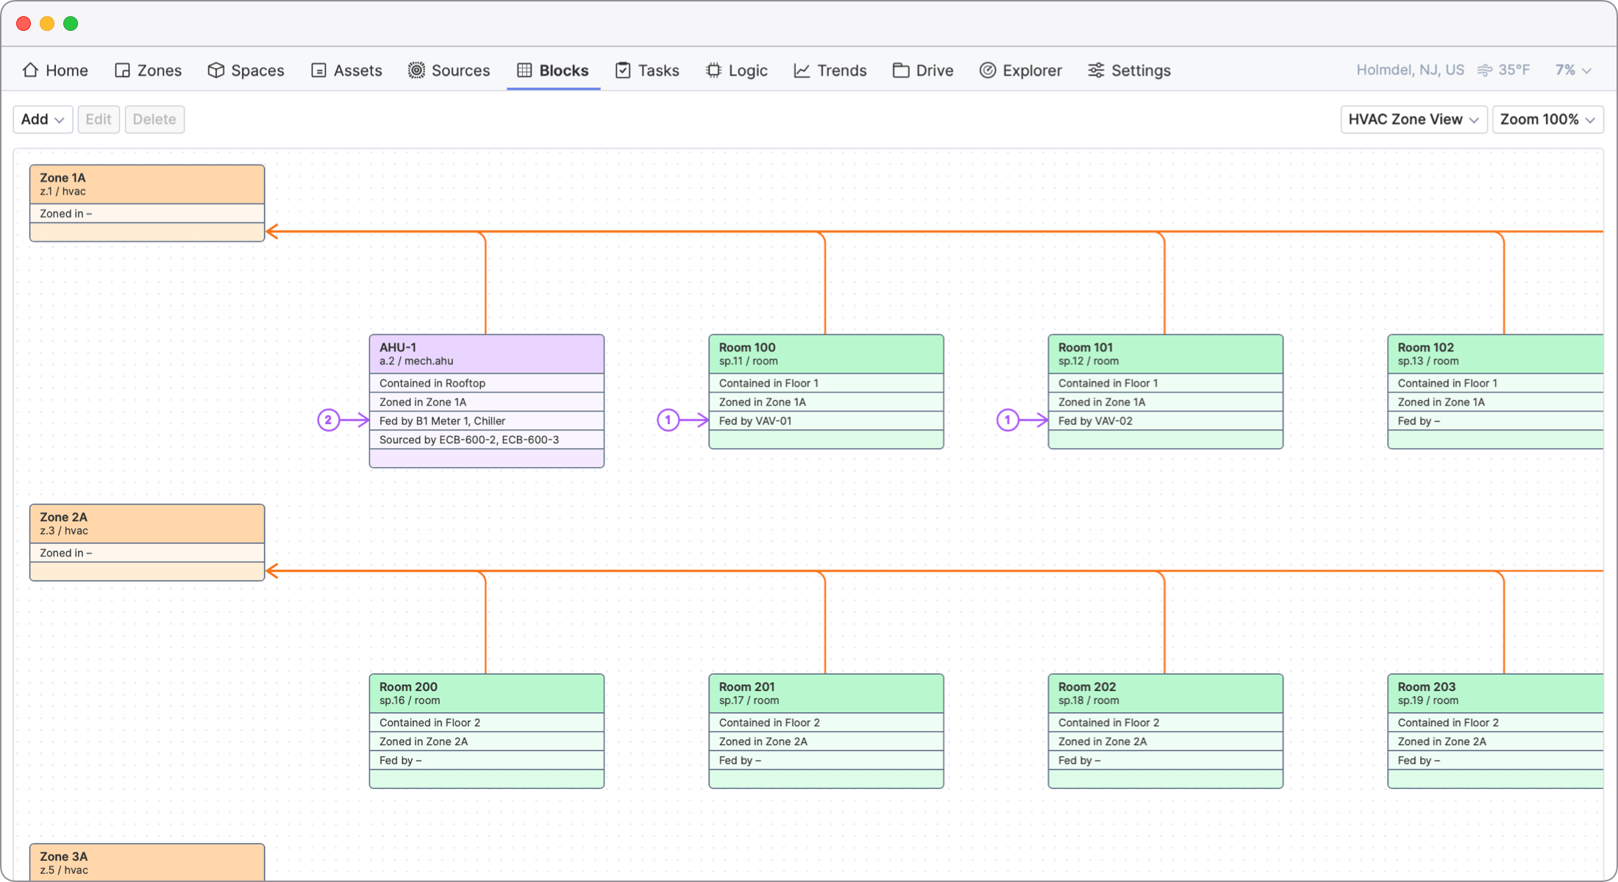Click the circled 1 badge beside Room 100
The width and height of the screenshot is (1618, 882).
[668, 420]
